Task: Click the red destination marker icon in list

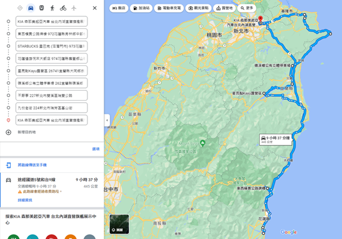Action: [8, 120]
